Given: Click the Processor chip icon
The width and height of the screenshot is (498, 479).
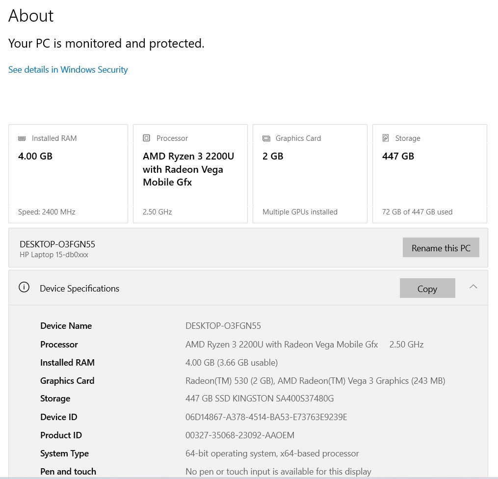Looking at the screenshot, I should tap(146, 138).
